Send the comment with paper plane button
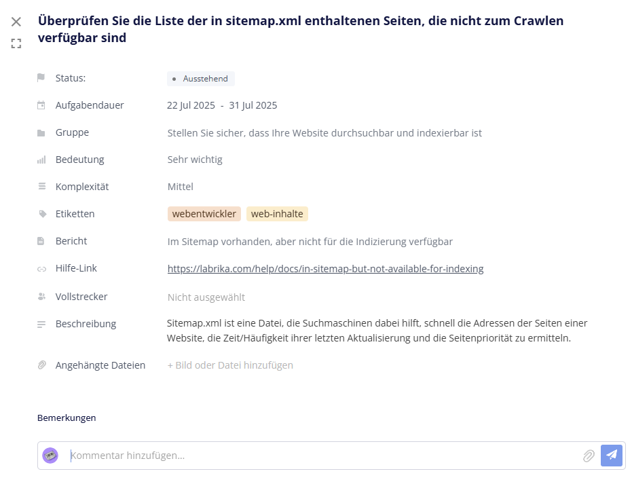Screen dimensions: 632x480 pos(612,456)
